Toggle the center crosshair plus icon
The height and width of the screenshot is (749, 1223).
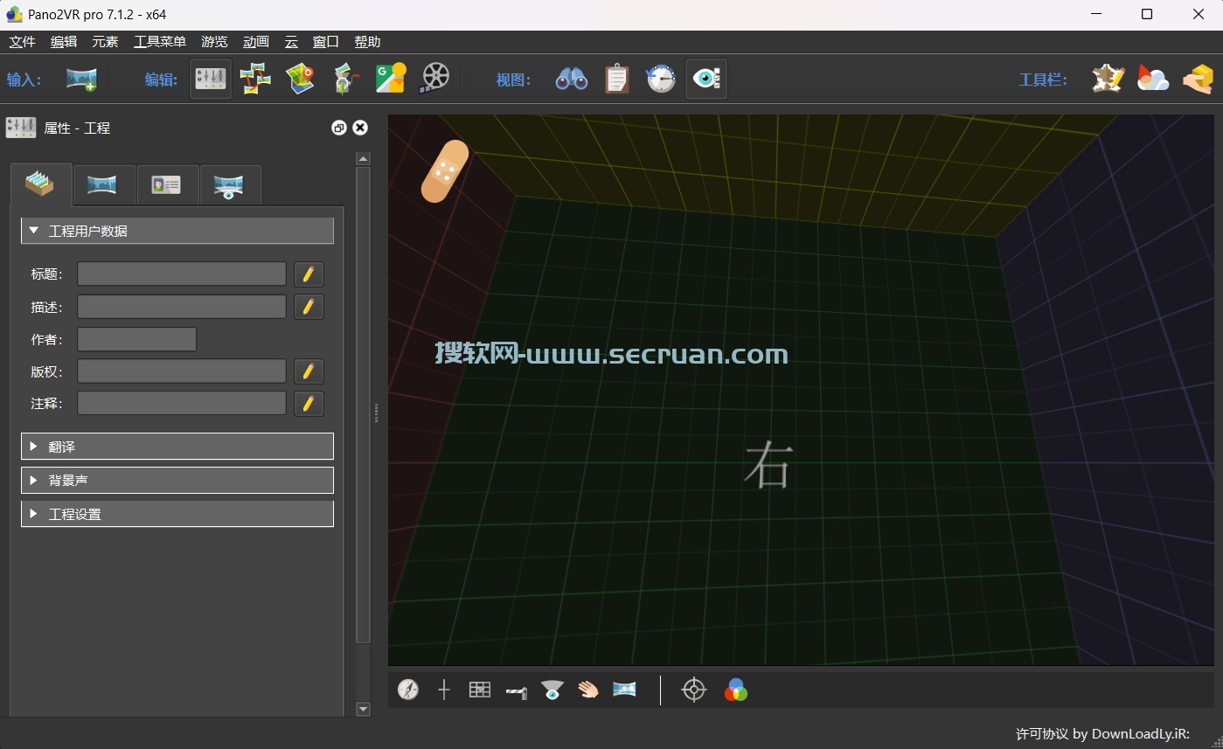pyautogui.click(x=444, y=690)
